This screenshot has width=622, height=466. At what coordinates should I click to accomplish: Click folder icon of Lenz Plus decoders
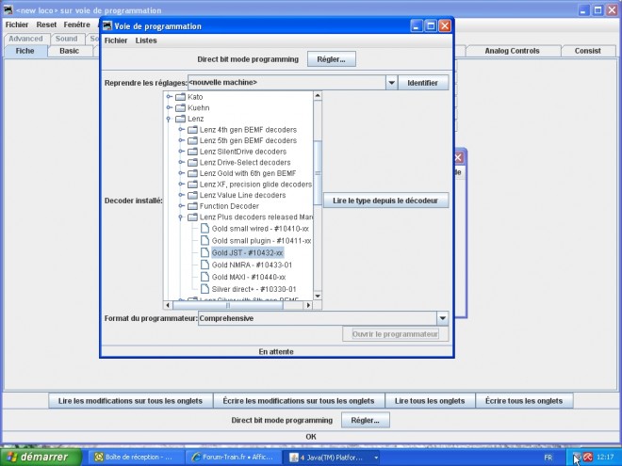193,217
